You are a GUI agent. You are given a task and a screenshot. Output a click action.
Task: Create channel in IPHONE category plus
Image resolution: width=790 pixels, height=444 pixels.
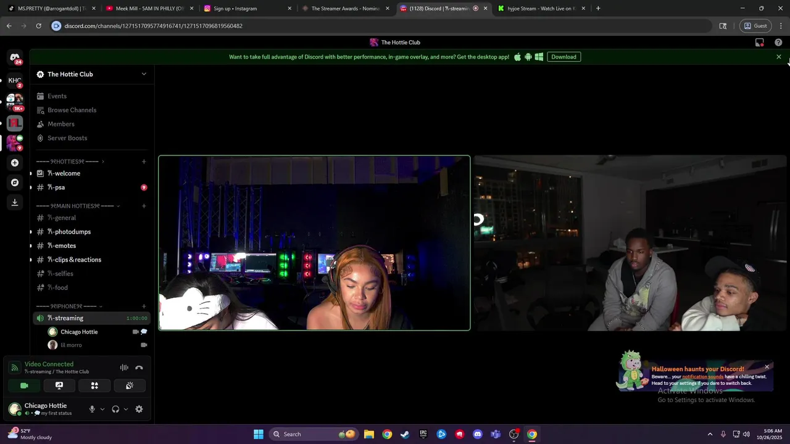tap(144, 306)
